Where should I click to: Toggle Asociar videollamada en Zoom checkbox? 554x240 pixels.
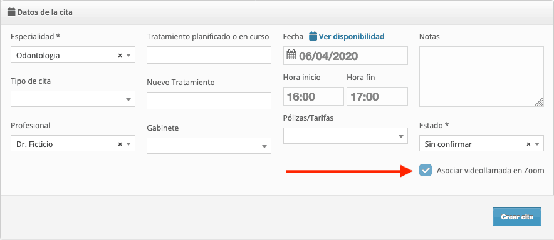(x=426, y=171)
